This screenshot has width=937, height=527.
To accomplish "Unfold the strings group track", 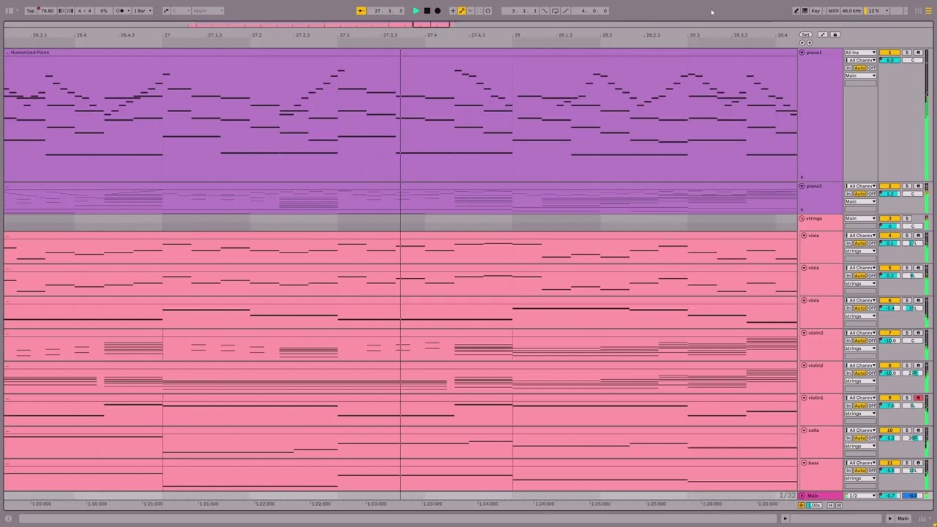I will (x=802, y=218).
